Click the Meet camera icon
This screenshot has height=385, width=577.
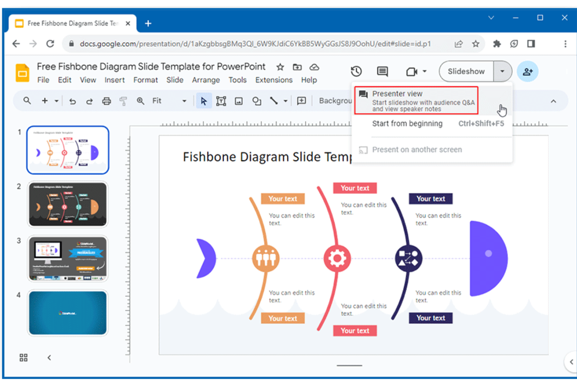[x=412, y=71]
